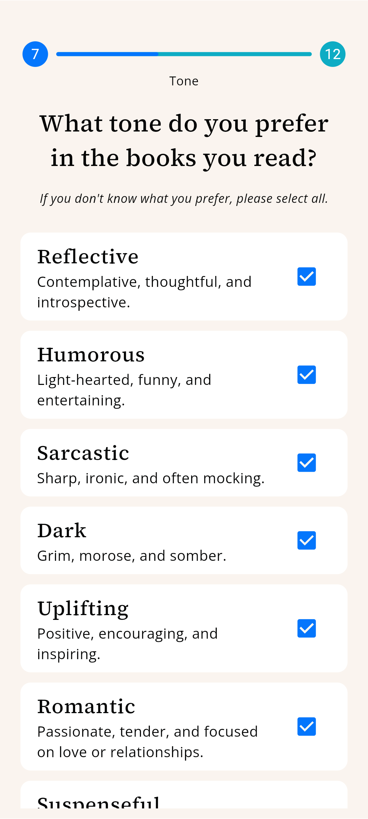Click the step 7 circle indicator
The height and width of the screenshot is (819, 368).
[35, 54]
